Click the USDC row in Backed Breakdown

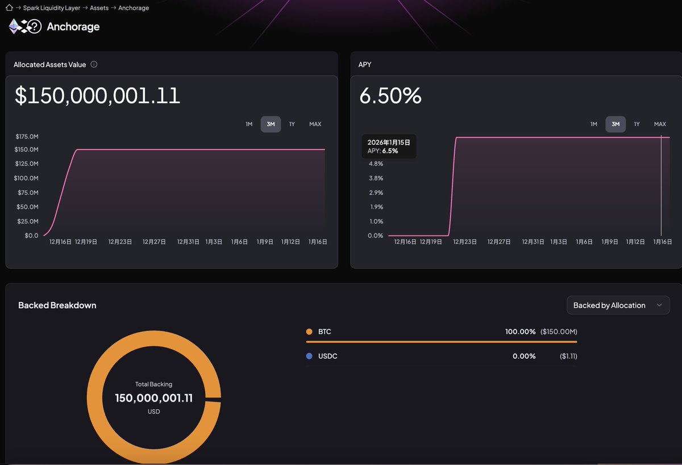point(441,356)
